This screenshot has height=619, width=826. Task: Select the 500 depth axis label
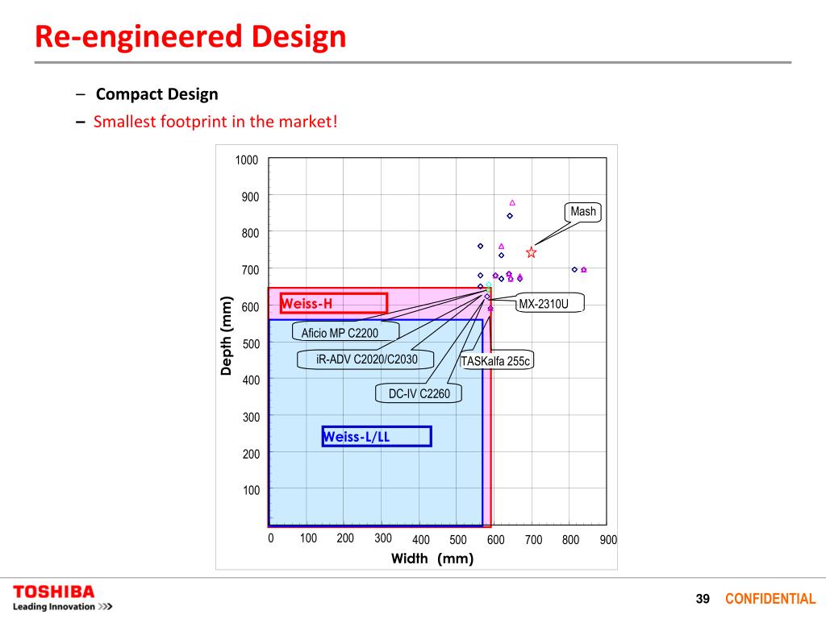(251, 343)
